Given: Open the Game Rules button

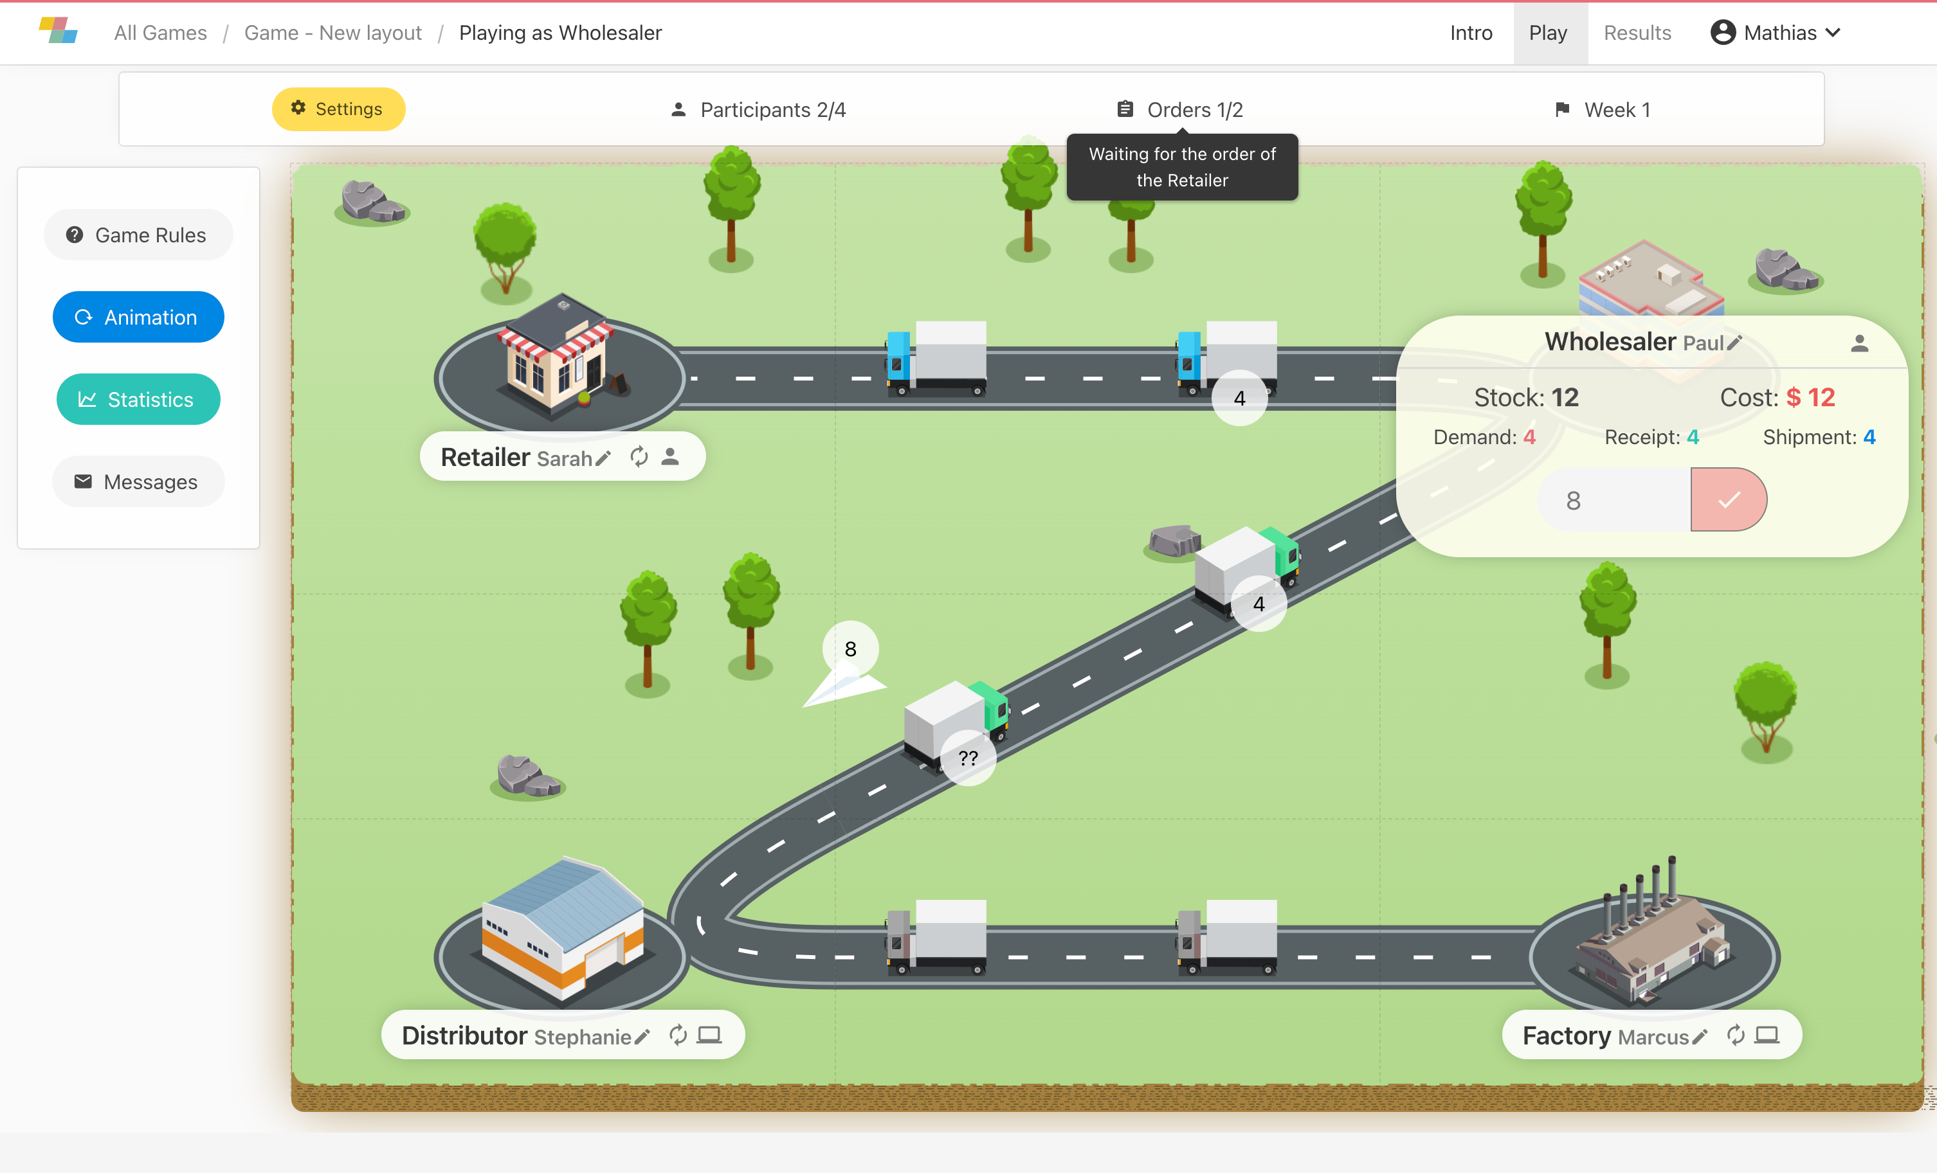Looking at the screenshot, I should click(138, 235).
